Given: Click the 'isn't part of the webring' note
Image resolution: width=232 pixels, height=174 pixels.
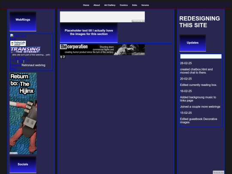Looking at the screenshot, I should (x=31, y=55).
